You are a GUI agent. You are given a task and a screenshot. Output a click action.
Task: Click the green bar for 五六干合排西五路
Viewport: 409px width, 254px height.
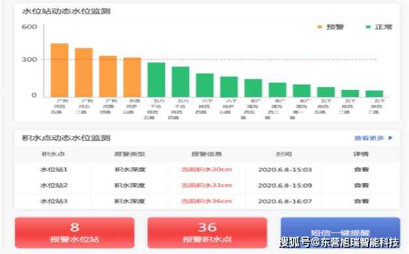(156, 80)
